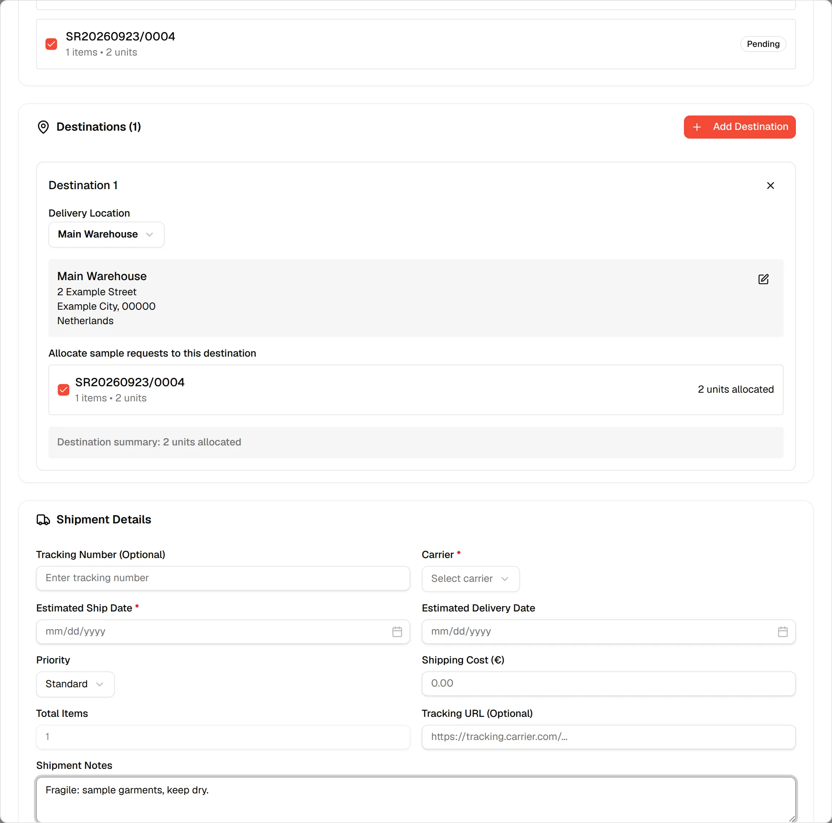Click the Pending status badge
Screen dimensions: 832x823
click(763, 44)
